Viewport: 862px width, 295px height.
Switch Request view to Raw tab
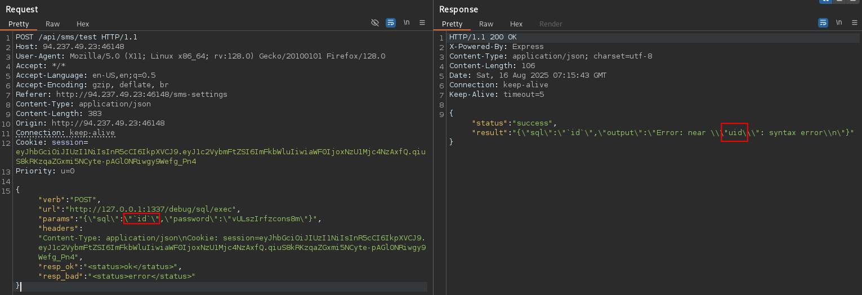52,24
